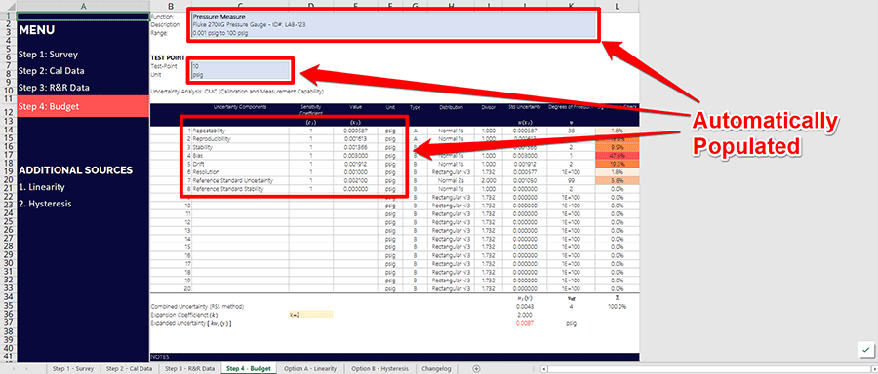This screenshot has height=374, width=878.
Task: Open Step 1: Survey menu link
Action: pos(48,55)
